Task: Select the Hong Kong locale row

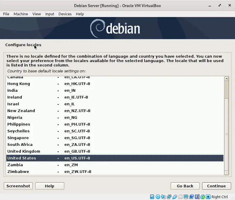Action: [115, 84]
